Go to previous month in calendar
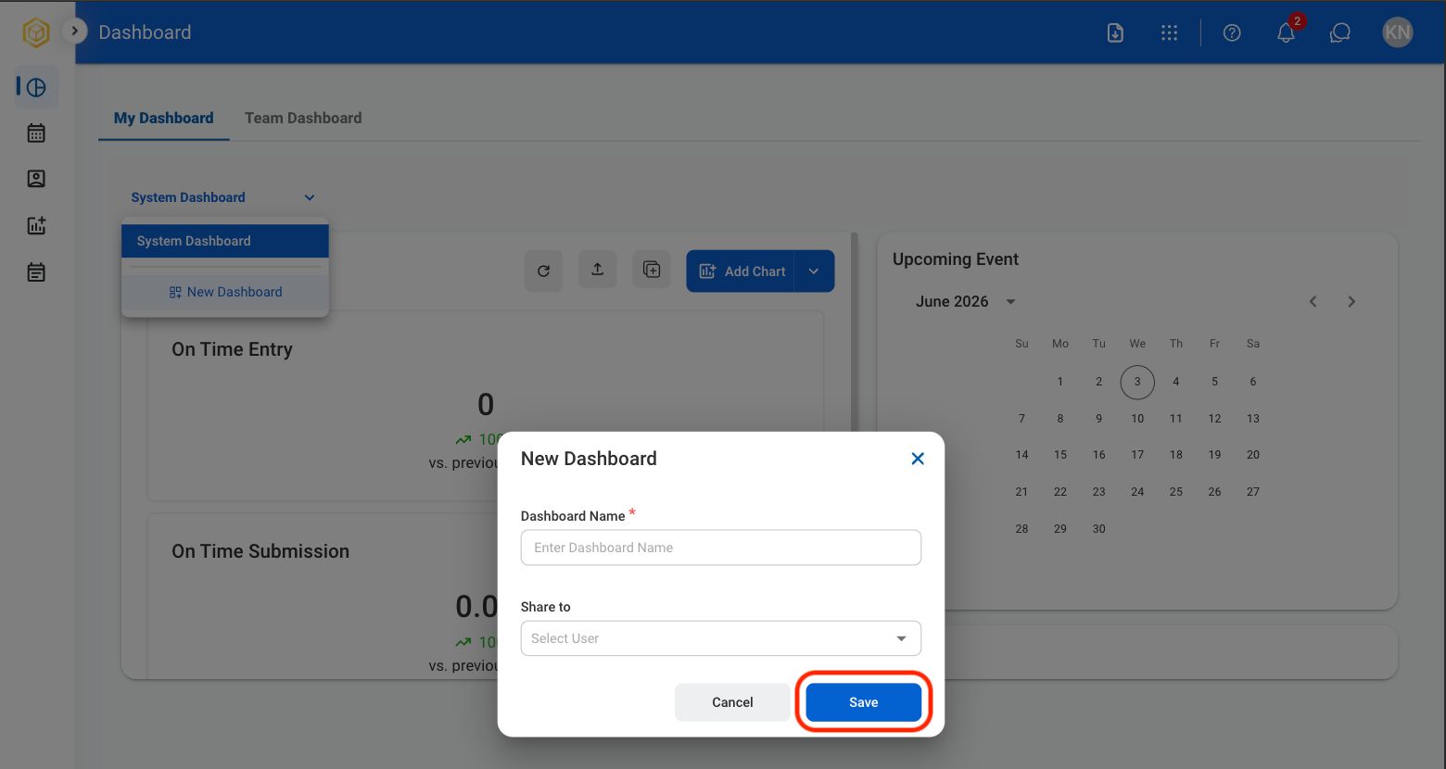Viewport: 1446px width, 769px height. click(1313, 302)
